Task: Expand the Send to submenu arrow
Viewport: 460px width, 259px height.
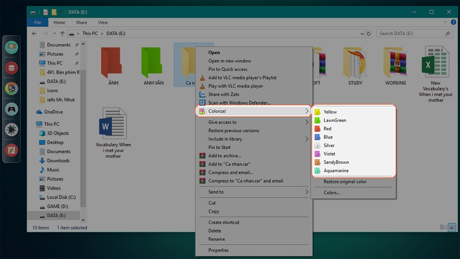Action: click(307, 192)
